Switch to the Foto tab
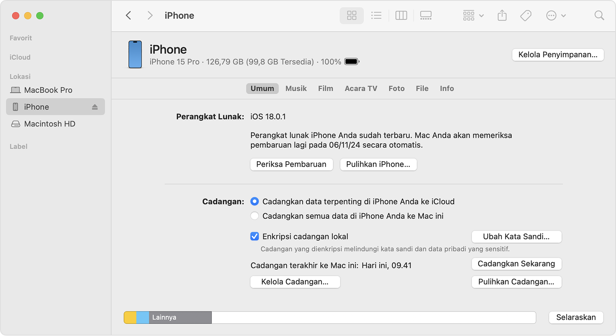The image size is (616, 336). pyautogui.click(x=396, y=88)
